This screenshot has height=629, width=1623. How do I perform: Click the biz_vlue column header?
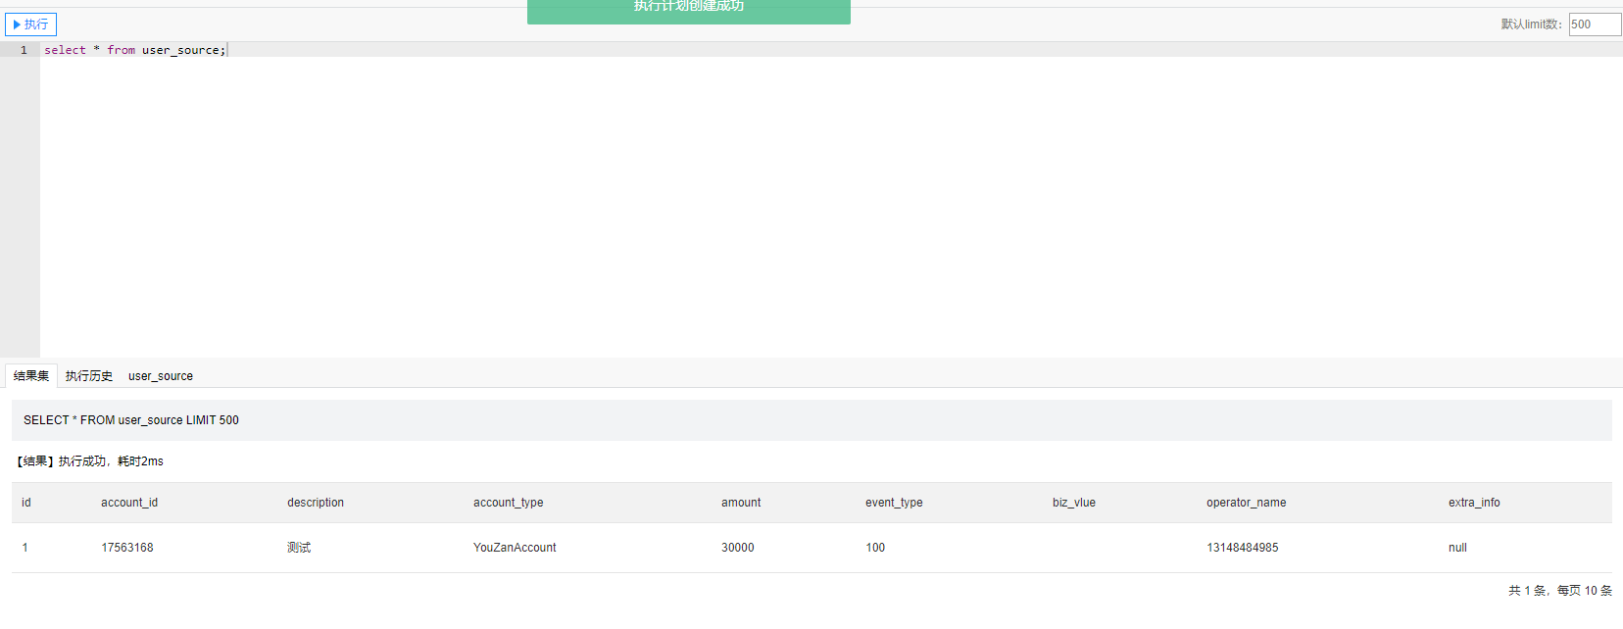(x=1074, y=503)
